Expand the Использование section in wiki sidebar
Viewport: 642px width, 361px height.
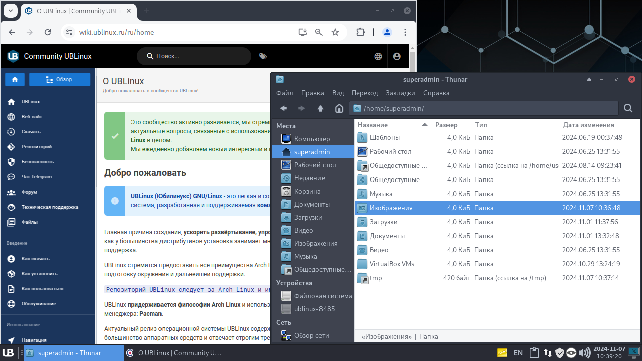23,324
